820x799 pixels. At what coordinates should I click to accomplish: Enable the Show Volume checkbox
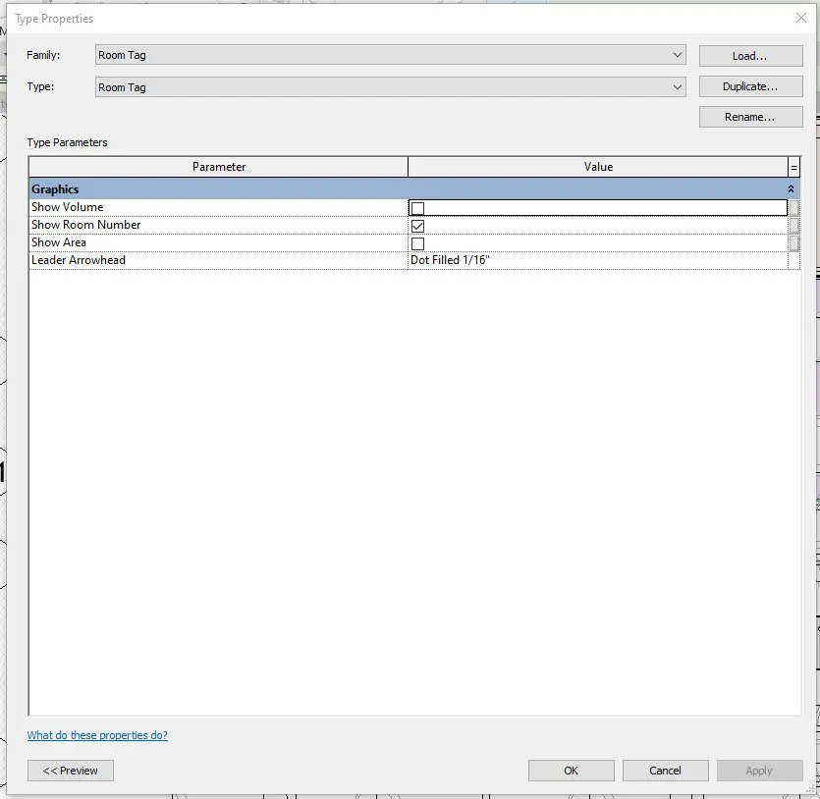pyautogui.click(x=417, y=208)
